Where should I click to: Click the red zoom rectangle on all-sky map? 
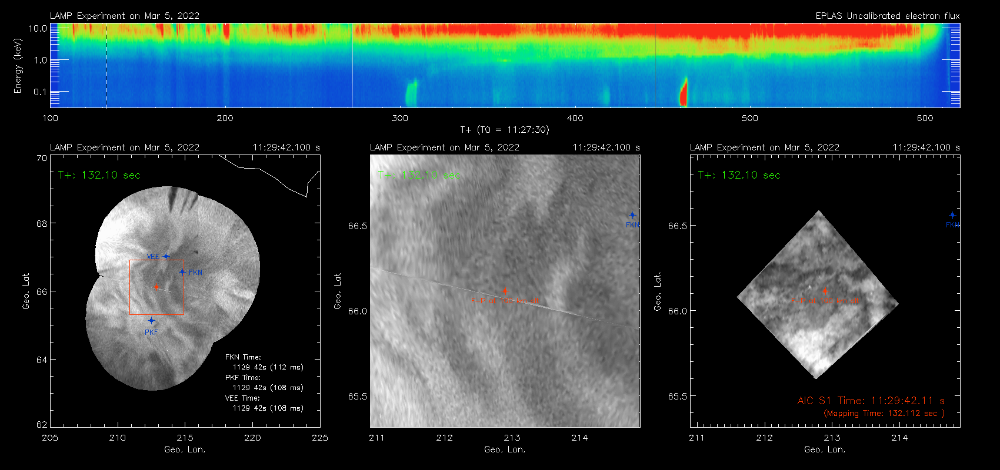click(156, 287)
